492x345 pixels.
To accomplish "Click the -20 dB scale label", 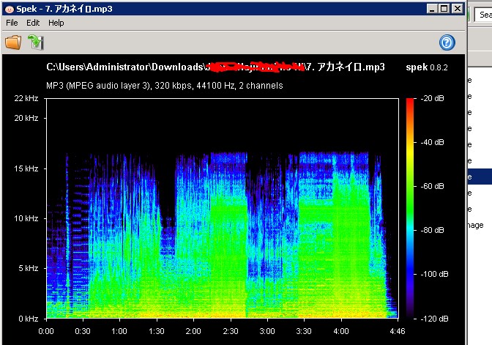I will [x=432, y=98].
